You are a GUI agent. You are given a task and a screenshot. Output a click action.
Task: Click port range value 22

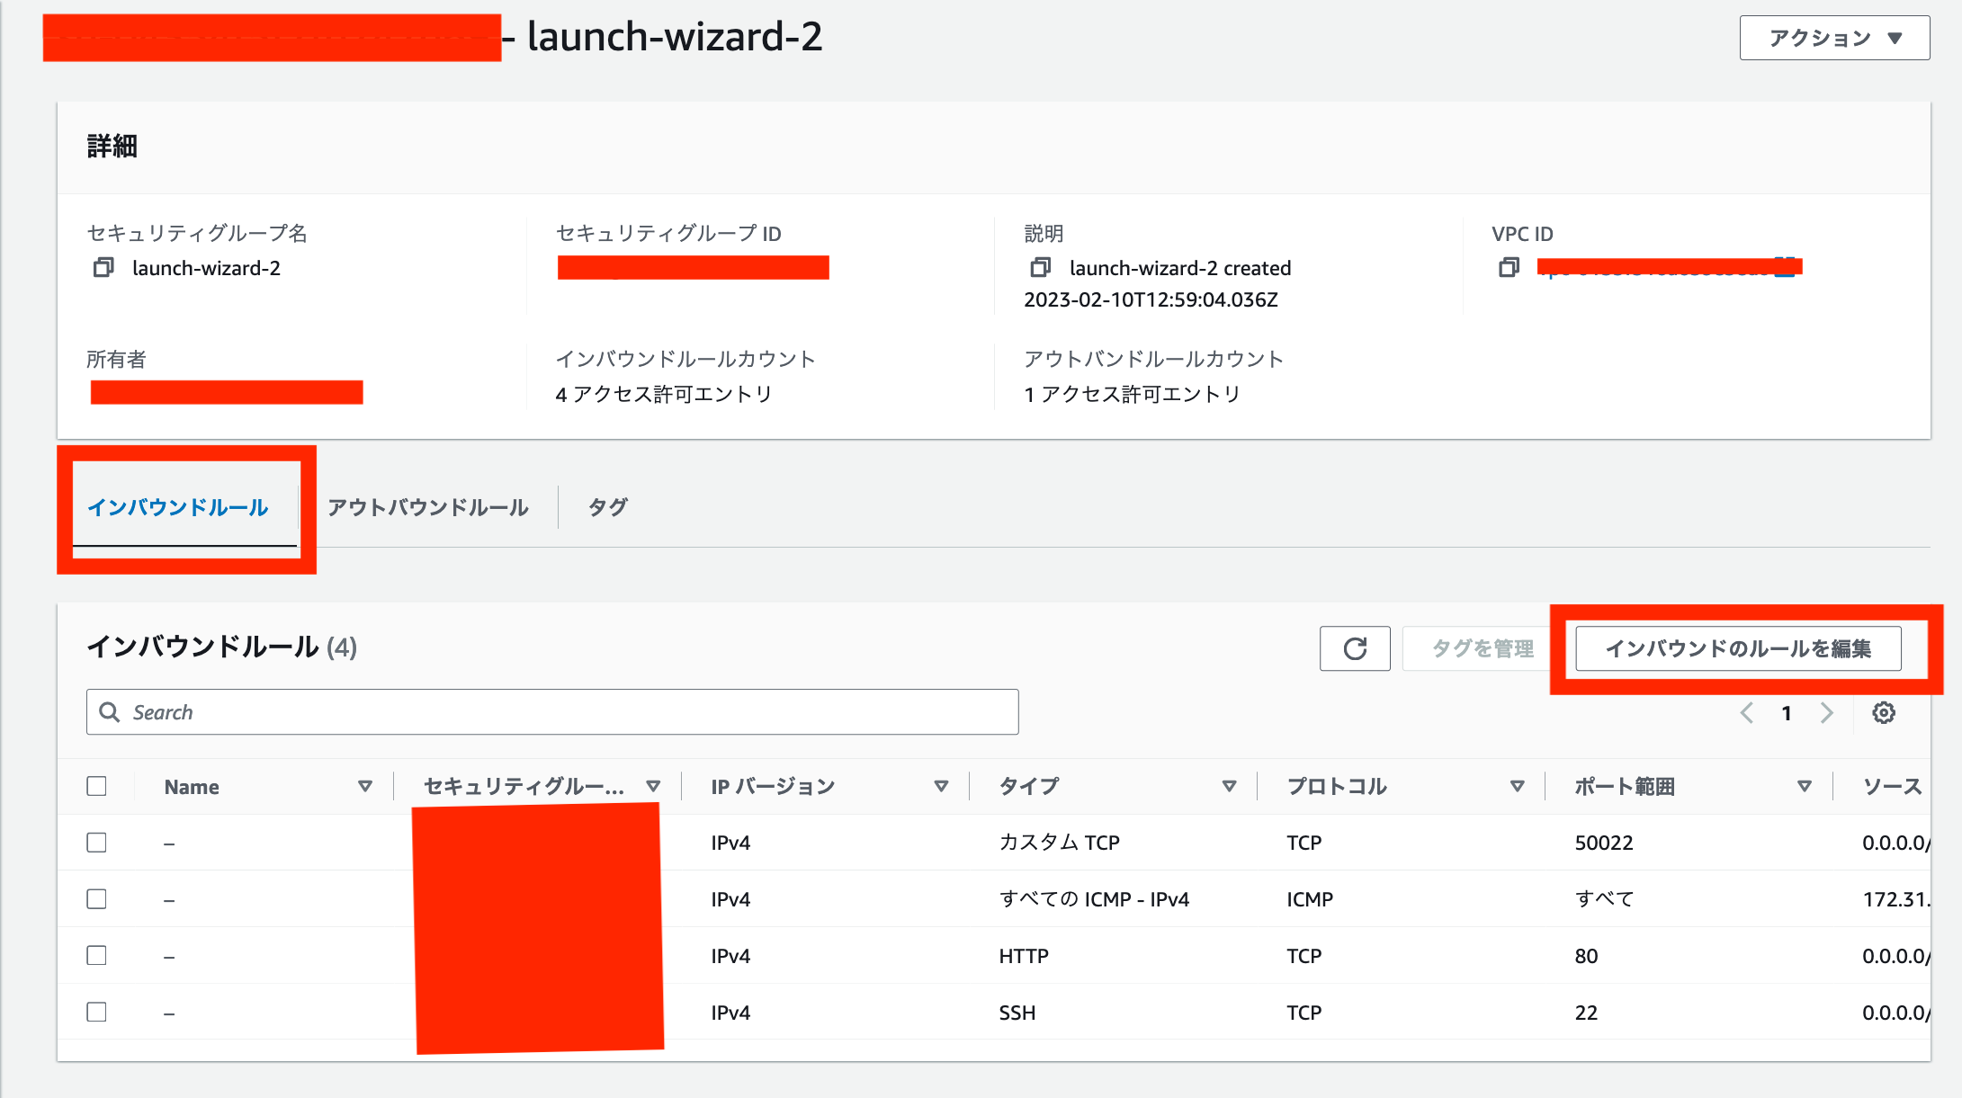pos(1586,1013)
